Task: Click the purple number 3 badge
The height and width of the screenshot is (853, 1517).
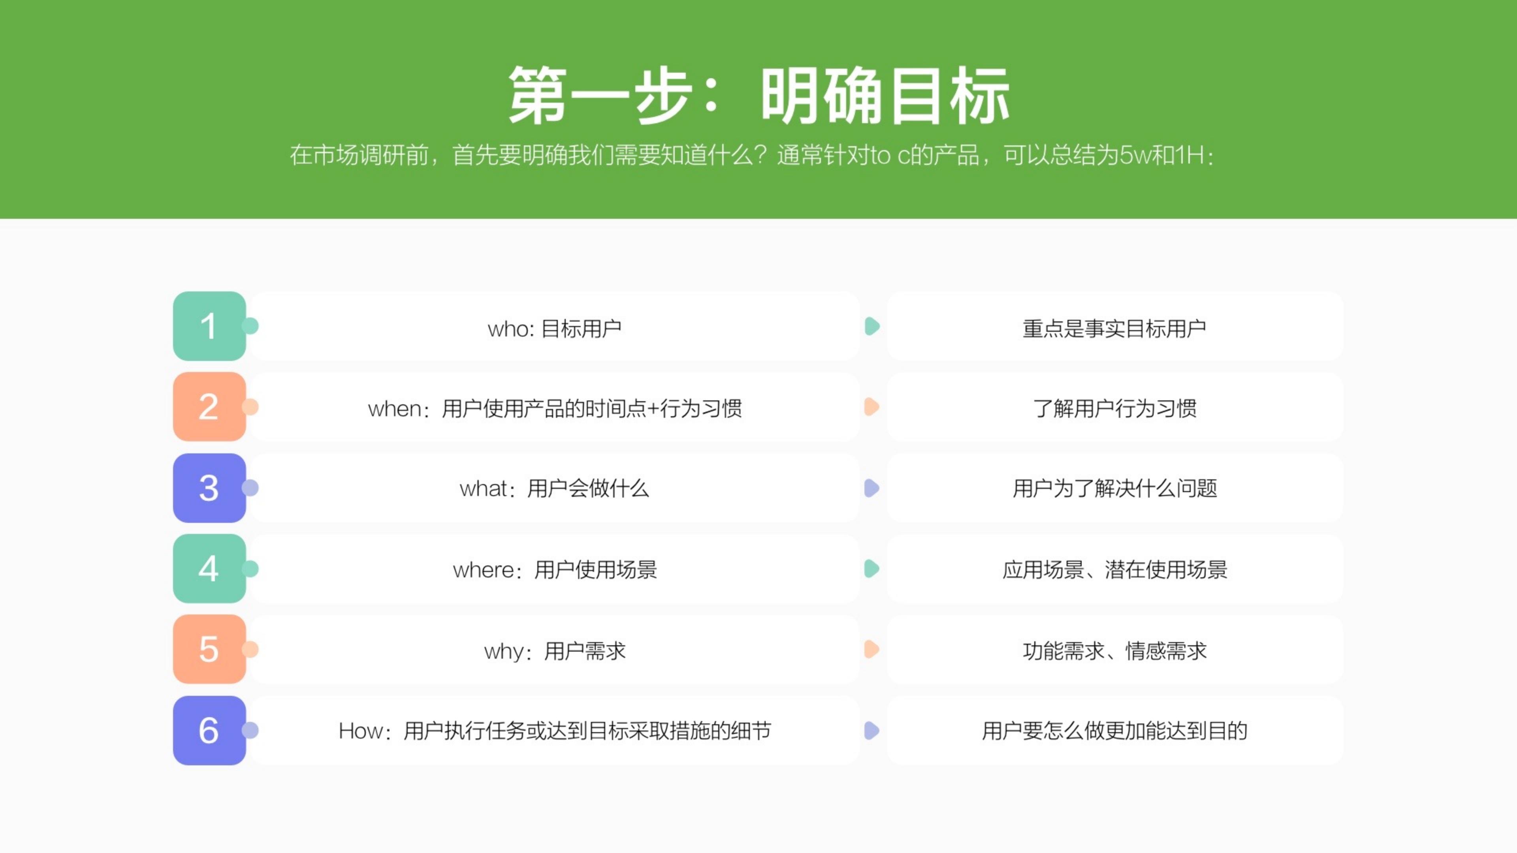Action: (x=209, y=488)
